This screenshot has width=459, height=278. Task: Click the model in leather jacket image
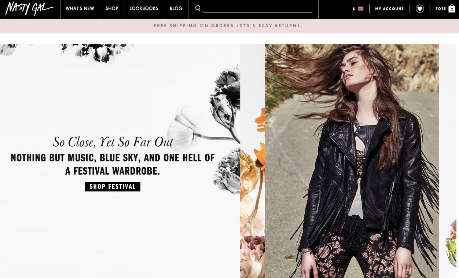(x=352, y=161)
